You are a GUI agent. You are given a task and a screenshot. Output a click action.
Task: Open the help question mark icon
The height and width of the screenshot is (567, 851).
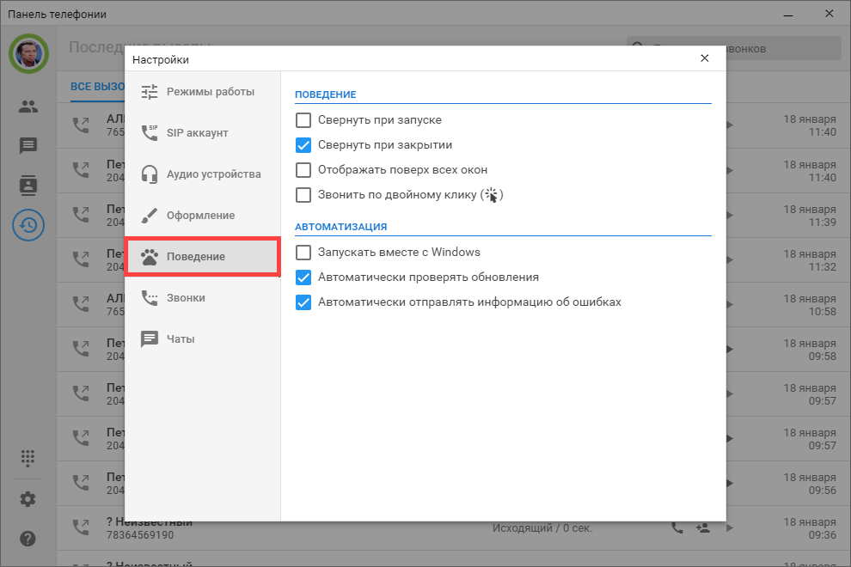(x=28, y=539)
